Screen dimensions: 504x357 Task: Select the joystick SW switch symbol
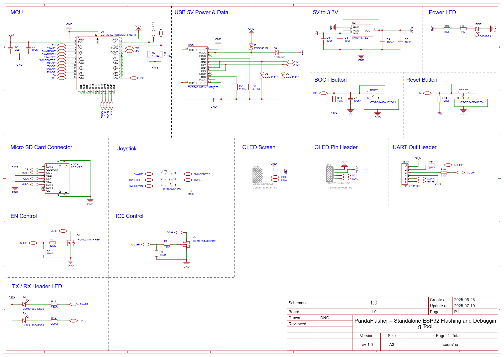(169, 180)
